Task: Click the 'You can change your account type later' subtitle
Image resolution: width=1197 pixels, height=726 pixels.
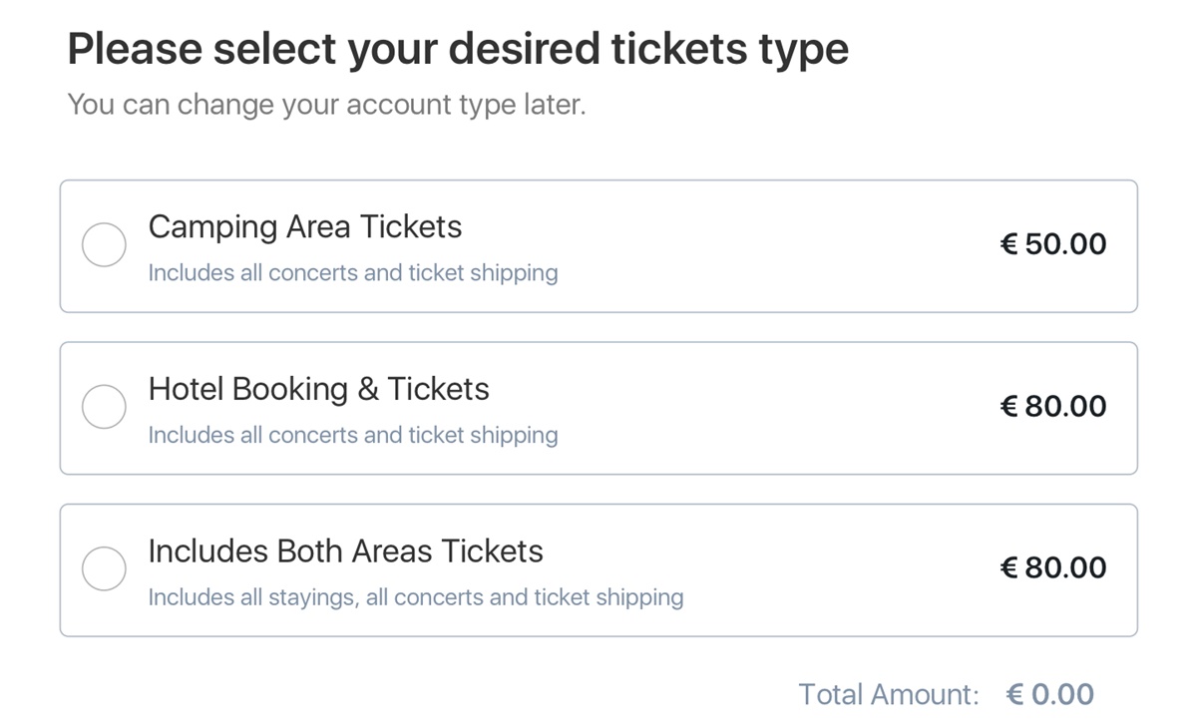Action: [326, 104]
